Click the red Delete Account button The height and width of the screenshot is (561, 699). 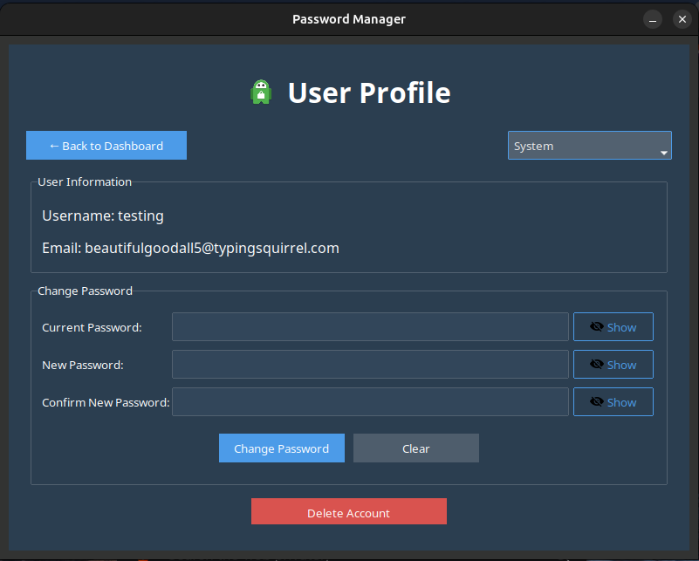tap(348, 513)
